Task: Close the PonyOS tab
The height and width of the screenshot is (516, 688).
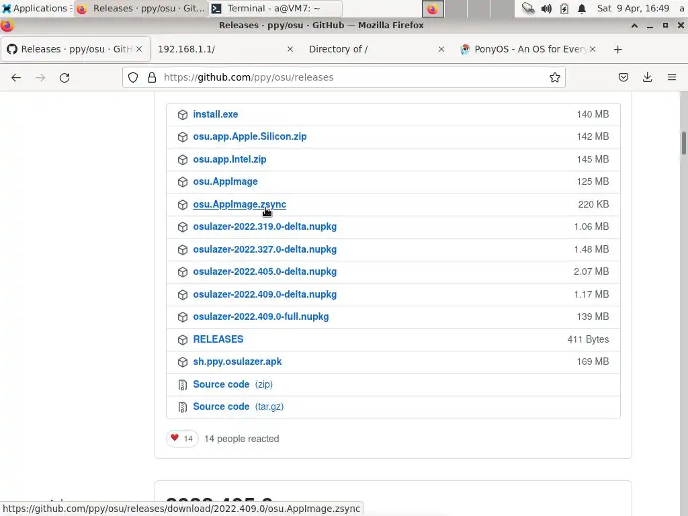Action: click(x=593, y=49)
